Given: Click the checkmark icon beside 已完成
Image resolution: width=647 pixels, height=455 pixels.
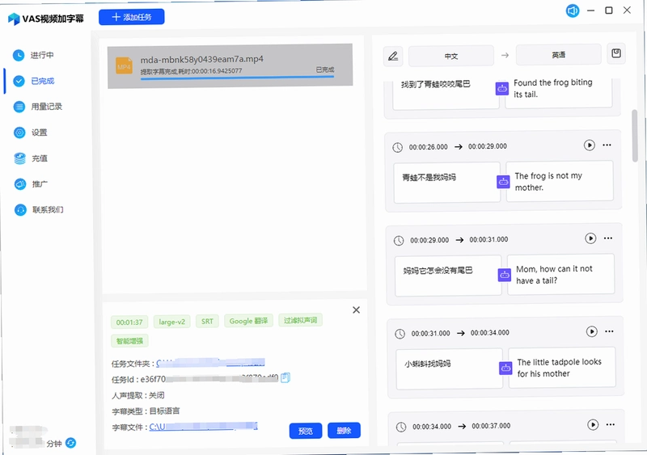Looking at the screenshot, I should point(19,81).
